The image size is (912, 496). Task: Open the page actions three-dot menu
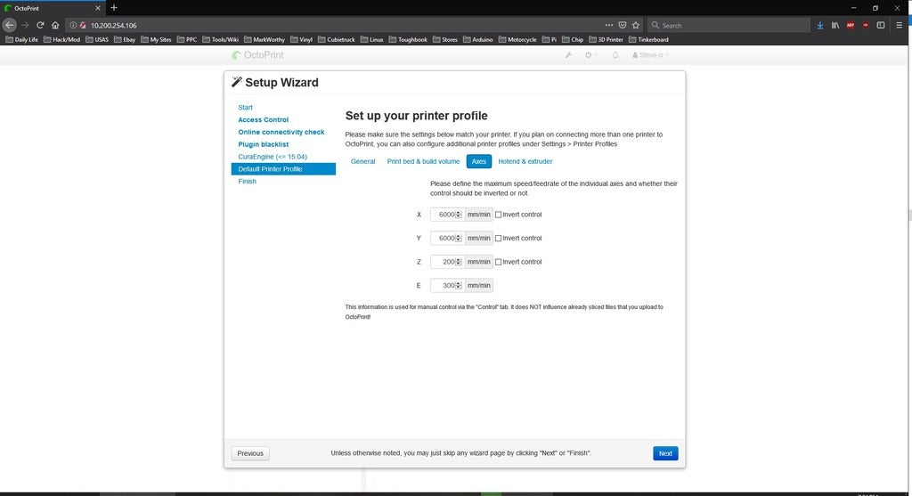609,25
